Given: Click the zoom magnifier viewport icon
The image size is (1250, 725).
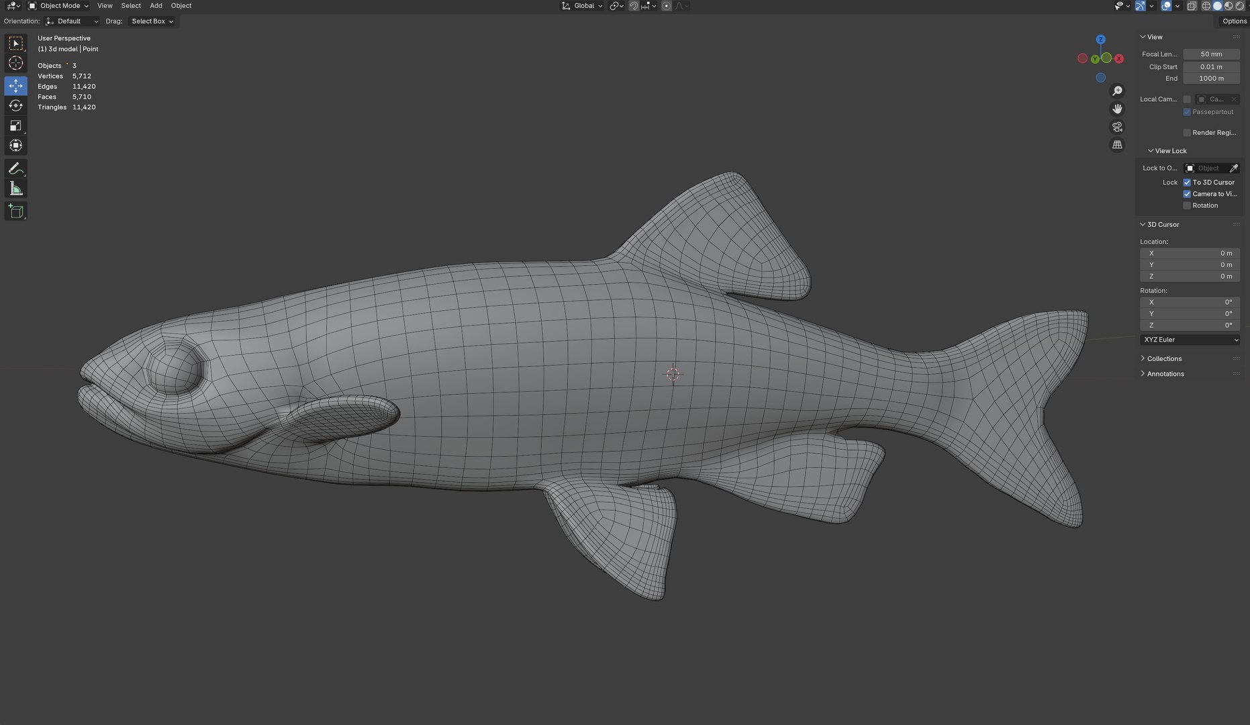Looking at the screenshot, I should (1117, 91).
